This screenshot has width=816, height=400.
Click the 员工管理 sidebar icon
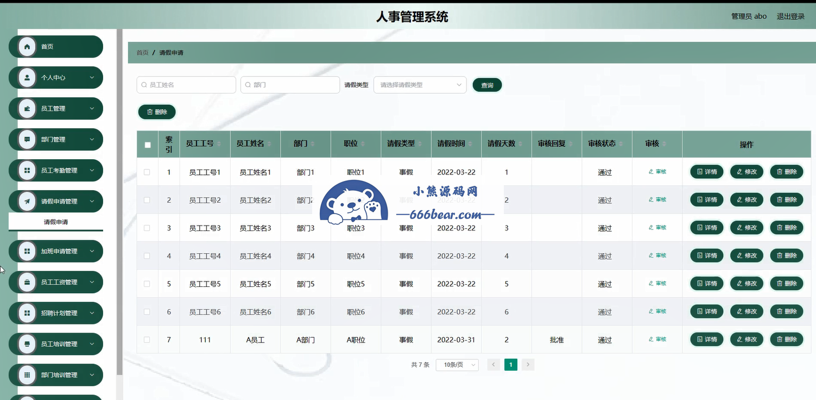27,109
